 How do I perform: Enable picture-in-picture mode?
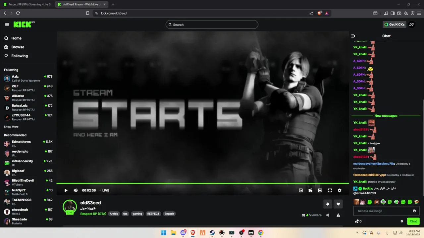[301, 190]
